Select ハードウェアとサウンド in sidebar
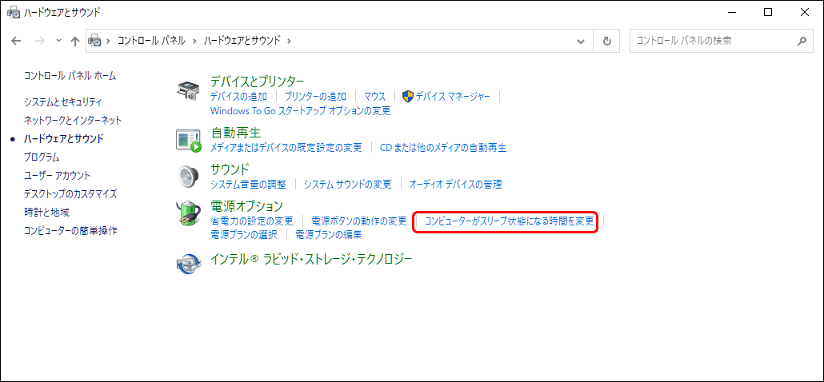Screen dimensions: 824x382 pyautogui.click(x=63, y=138)
